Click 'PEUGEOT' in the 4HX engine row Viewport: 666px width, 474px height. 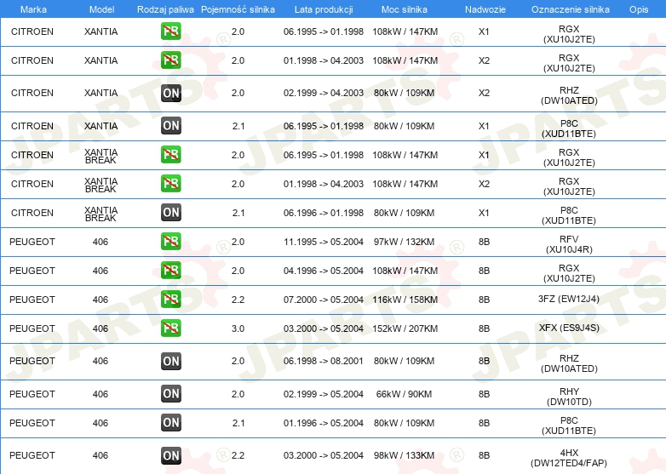tap(32, 455)
